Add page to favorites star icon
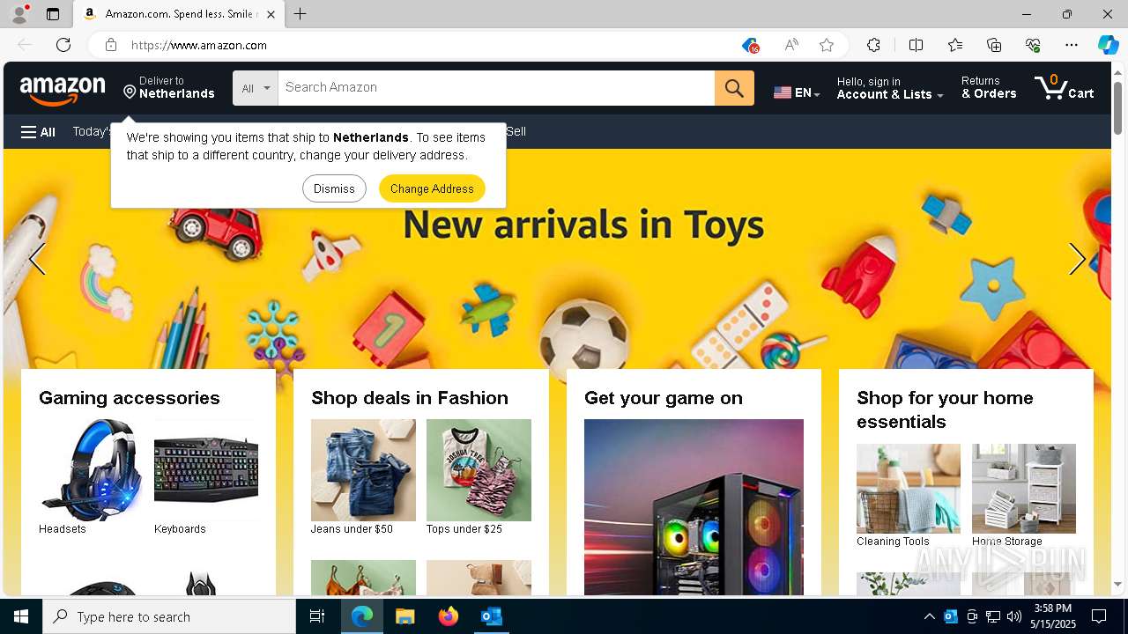This screenshot has height=634, width=1128. [827, 45]
